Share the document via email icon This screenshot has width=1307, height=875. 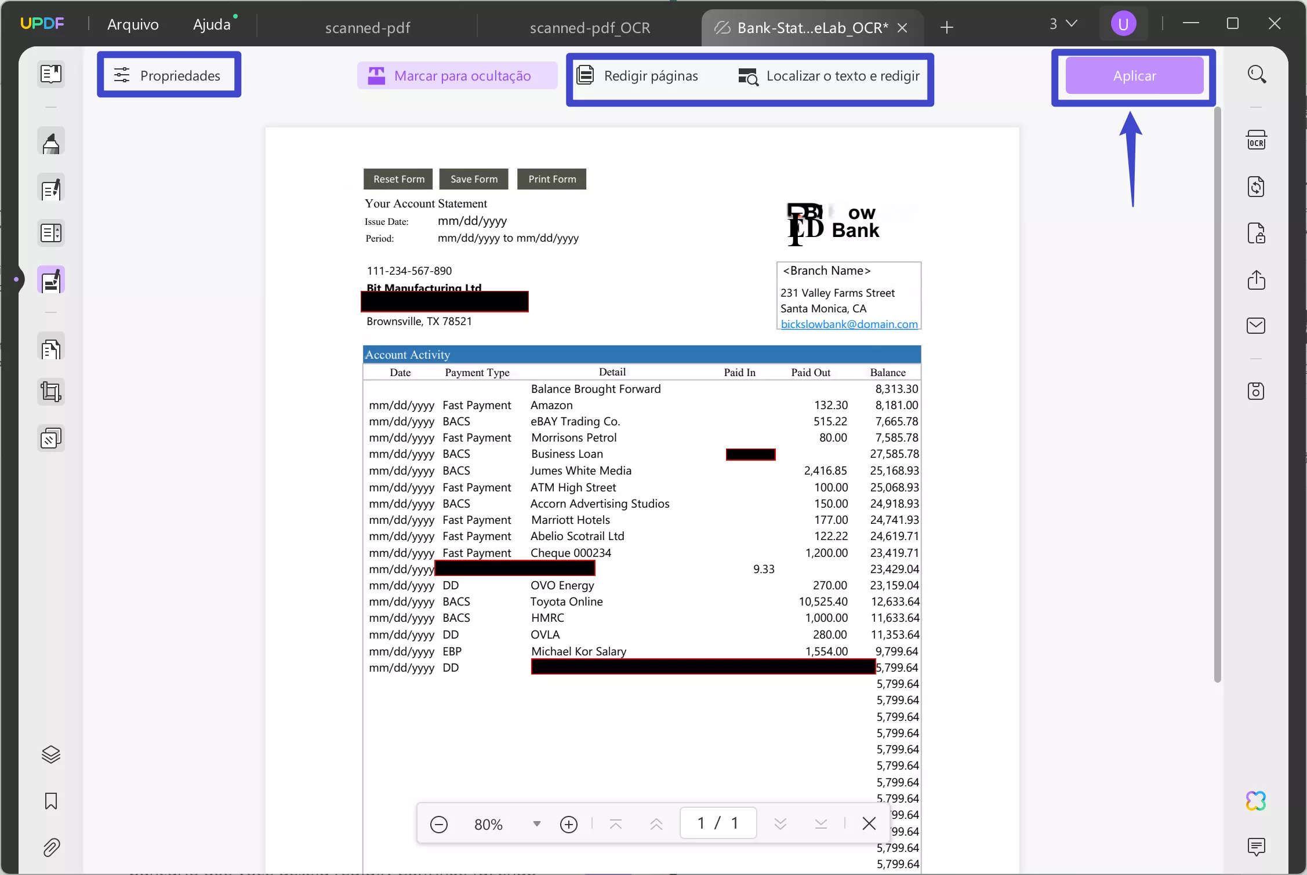[x=1257, y=325]
